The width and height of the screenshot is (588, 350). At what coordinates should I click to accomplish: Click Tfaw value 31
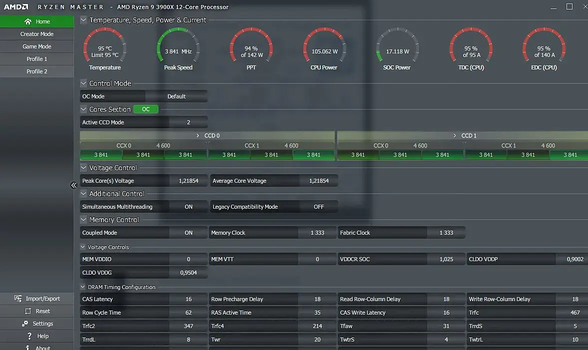pyautogui.click(x=446, y=326)
